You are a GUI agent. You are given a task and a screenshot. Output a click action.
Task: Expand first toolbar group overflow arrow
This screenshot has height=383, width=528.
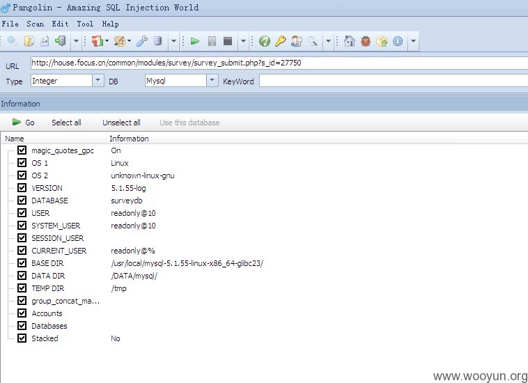coord(76,41)
